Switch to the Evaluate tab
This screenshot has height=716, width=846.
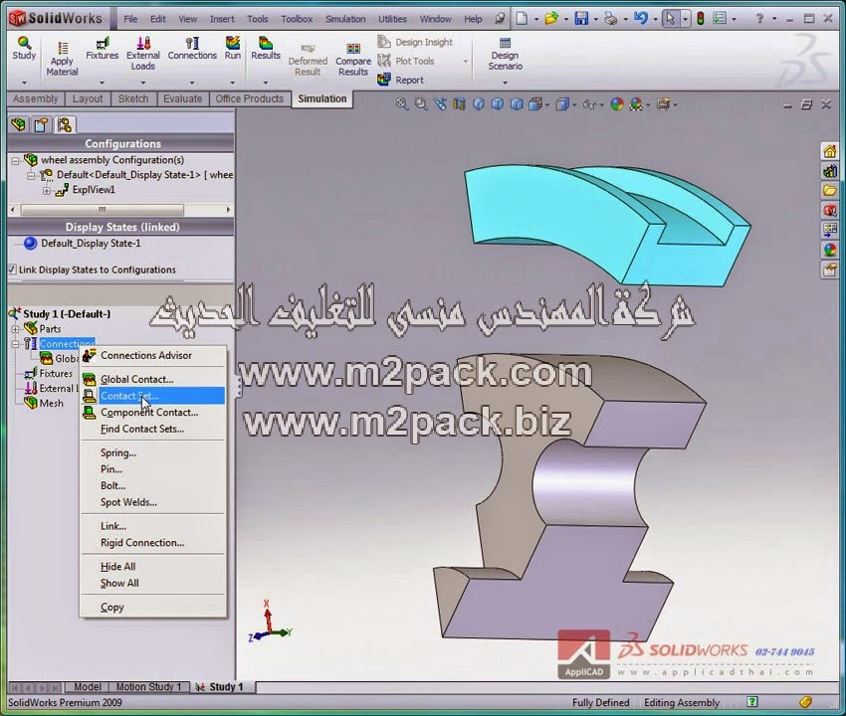(182, 98)
